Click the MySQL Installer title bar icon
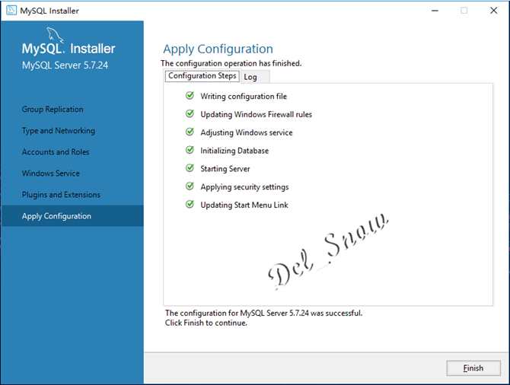This screenshot has height=385, width=510. [11, 11]
